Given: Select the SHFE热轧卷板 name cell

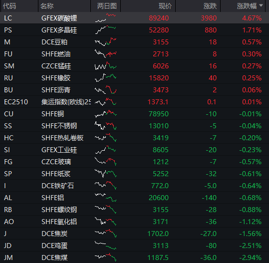Looking at the screenshot, I should click(62, 138).
